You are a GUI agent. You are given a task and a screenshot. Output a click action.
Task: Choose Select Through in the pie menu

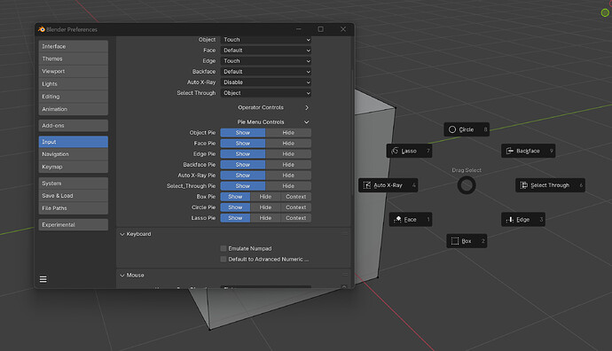click(x=550, y=185)
